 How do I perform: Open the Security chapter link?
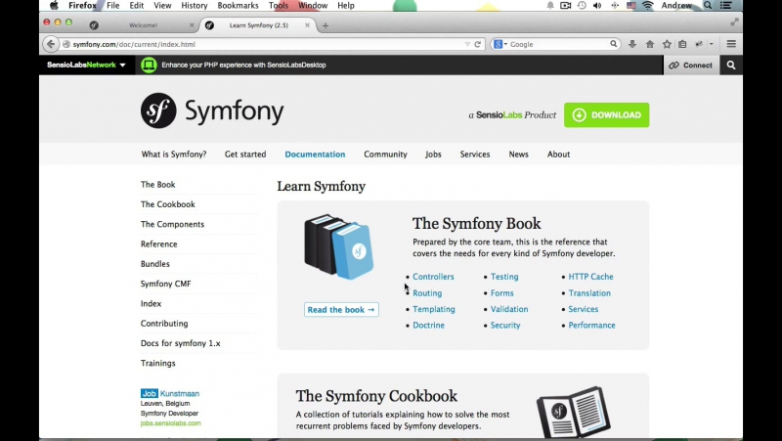(x=505, y=325)
